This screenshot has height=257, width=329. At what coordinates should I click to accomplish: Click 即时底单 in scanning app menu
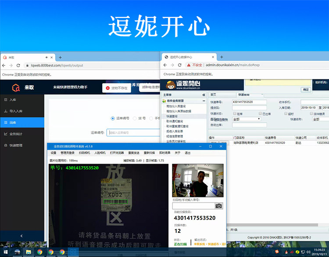point(164,153)
